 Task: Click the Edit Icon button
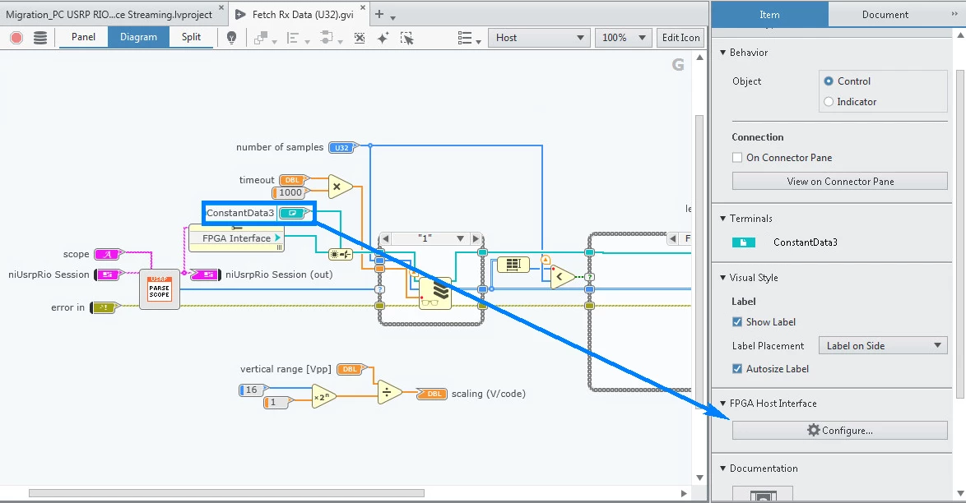tap(680, 37)
